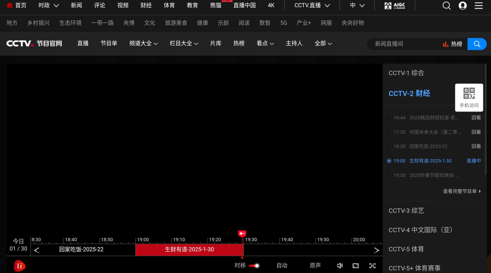
Task: Enter fullscreen player mode
Action: (372, 266)
